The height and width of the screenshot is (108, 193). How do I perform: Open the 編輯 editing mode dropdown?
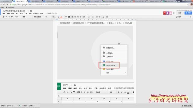(x=182, y=17)
